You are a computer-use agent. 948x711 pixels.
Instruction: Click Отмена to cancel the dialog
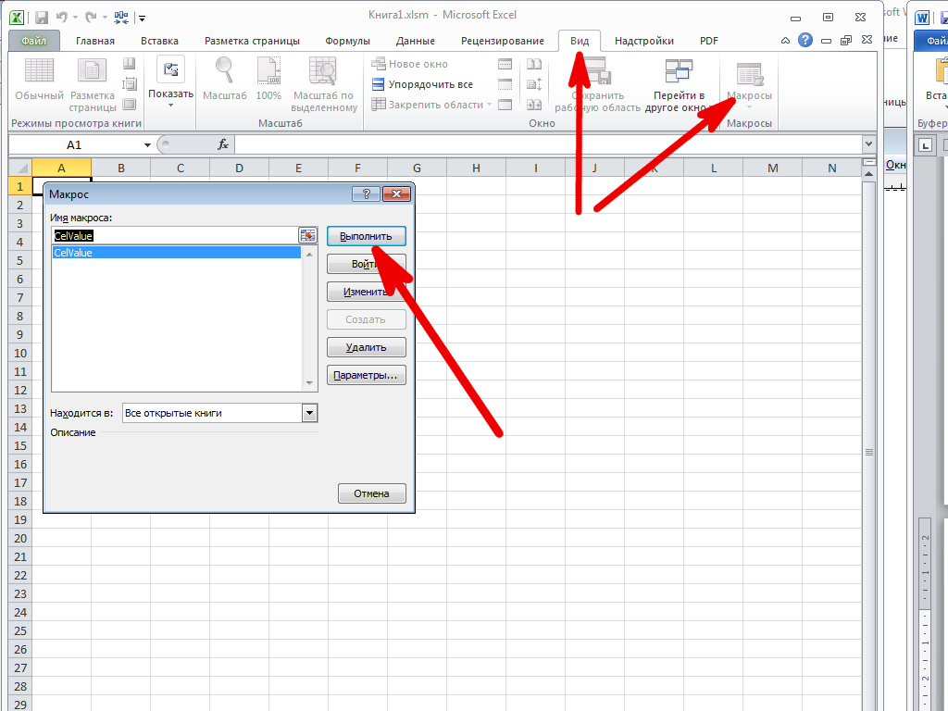click(x=372, y=493)
